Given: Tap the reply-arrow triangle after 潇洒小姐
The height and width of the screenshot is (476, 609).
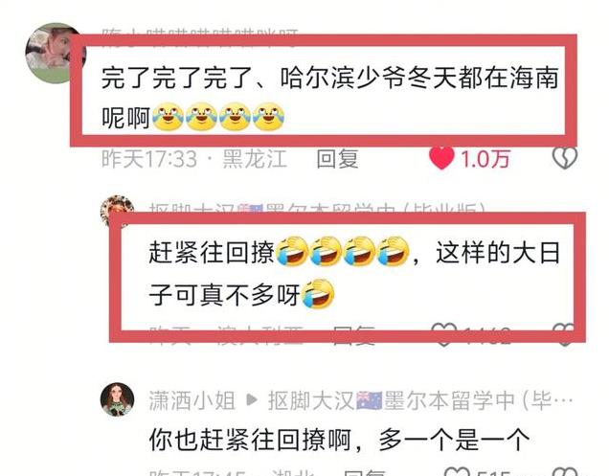Looking at the screenshot, I should (x=252, y=399).
